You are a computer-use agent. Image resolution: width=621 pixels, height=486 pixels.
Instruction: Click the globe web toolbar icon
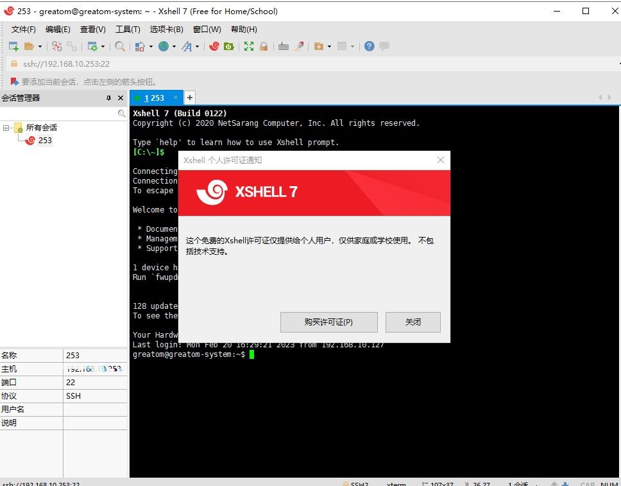(162, 46)
